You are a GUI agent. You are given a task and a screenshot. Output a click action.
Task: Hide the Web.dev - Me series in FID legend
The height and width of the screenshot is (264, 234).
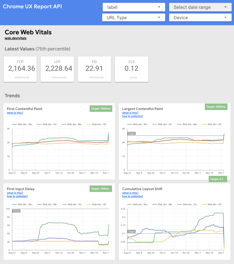pos(50,204)
